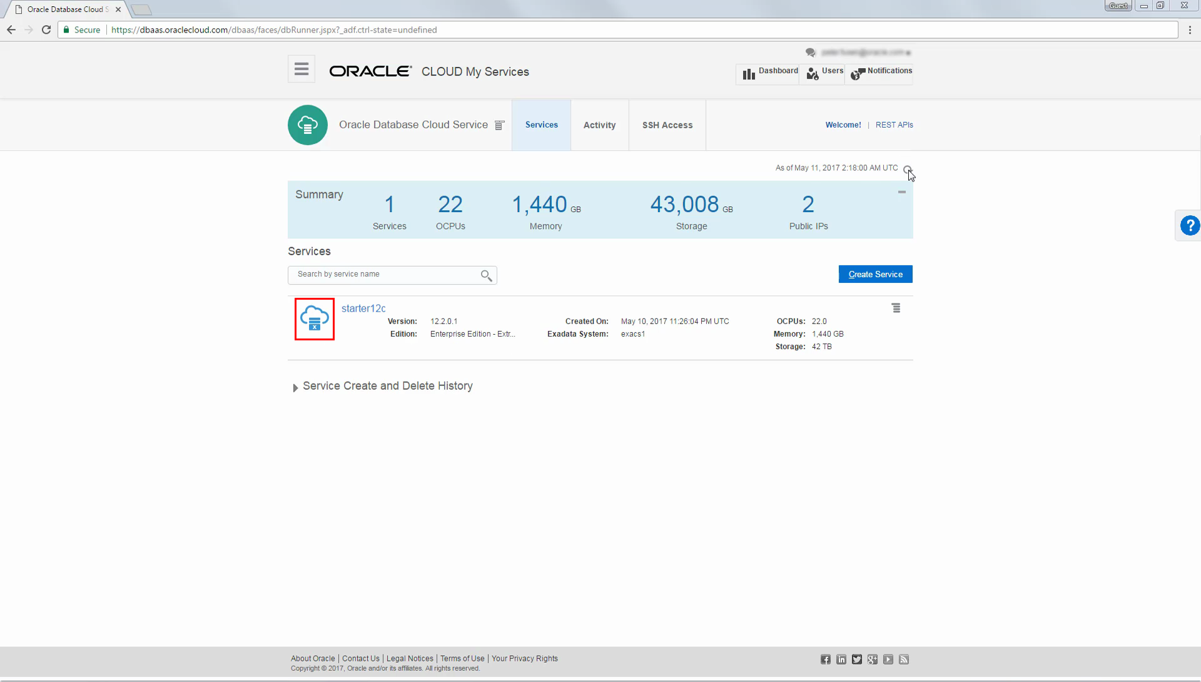
Task: Reload the page in the browser
Action: pyautogui.click(x=46, y=30)
